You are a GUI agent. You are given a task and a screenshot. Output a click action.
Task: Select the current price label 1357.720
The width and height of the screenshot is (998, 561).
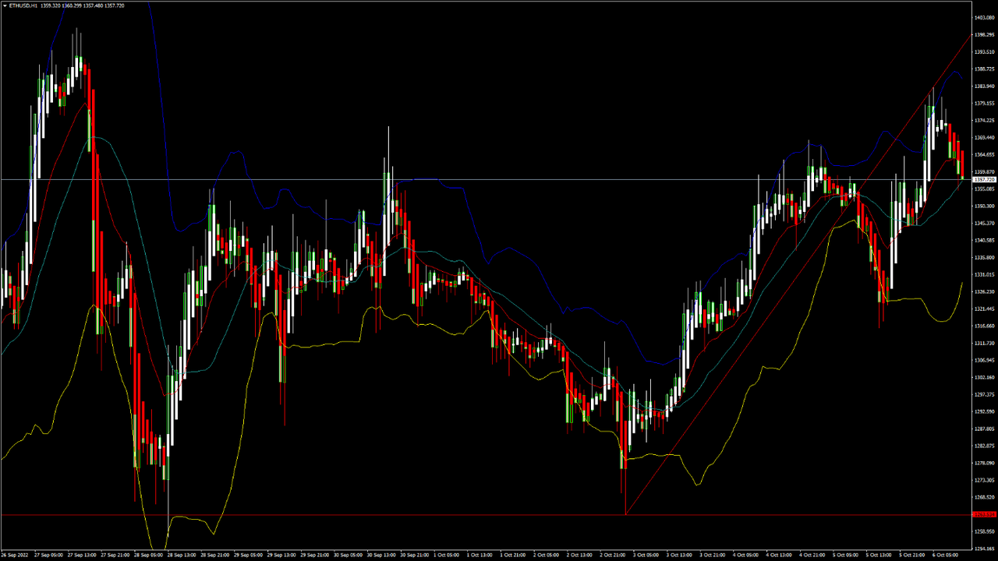tap(984, 180)
